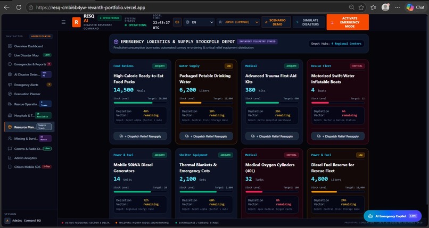Activate Emergency Mode
This screenshot has height=228, width=429.
pyautogui.click(x=348, y=22)
